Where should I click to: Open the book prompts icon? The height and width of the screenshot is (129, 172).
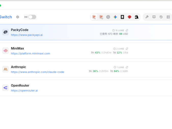(x=154, y=17)
